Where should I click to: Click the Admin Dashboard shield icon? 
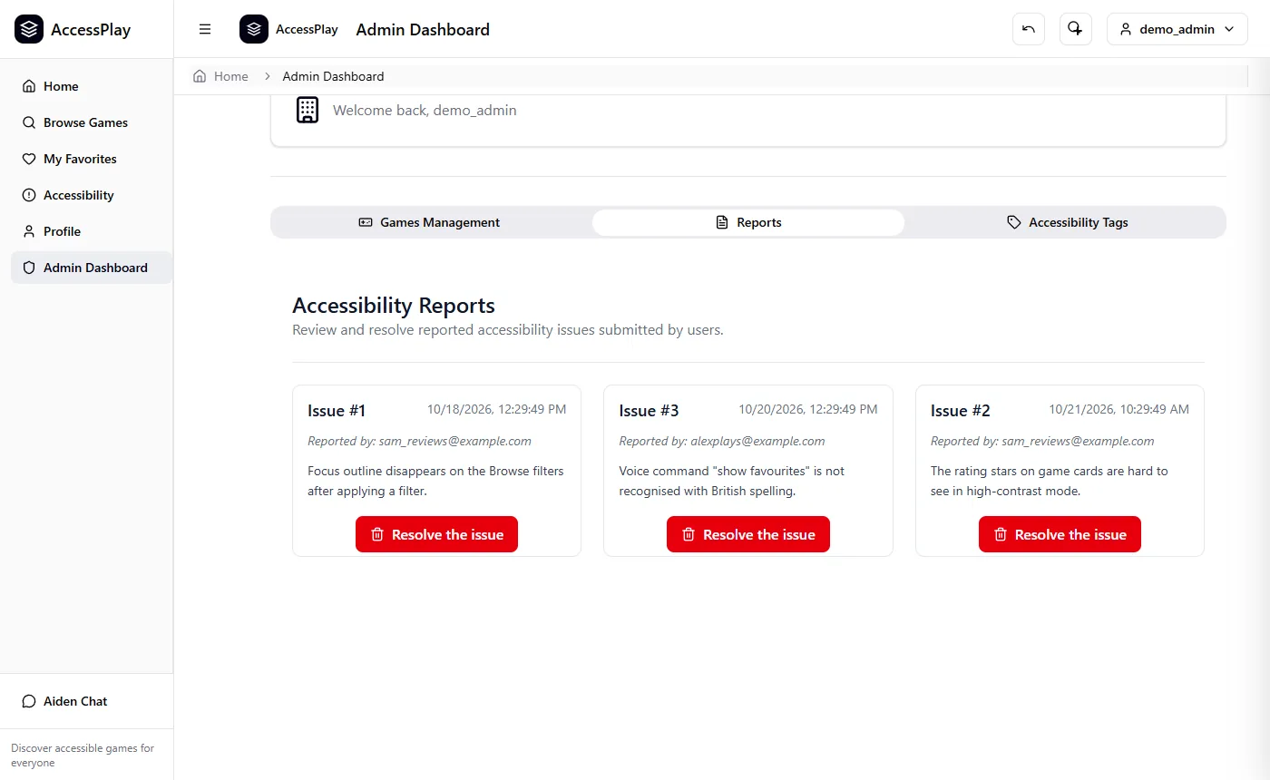(29, 268)
